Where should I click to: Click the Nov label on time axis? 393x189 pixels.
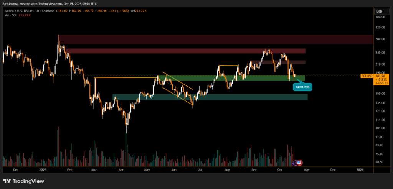pyautogui.click(x=306, y=169)
